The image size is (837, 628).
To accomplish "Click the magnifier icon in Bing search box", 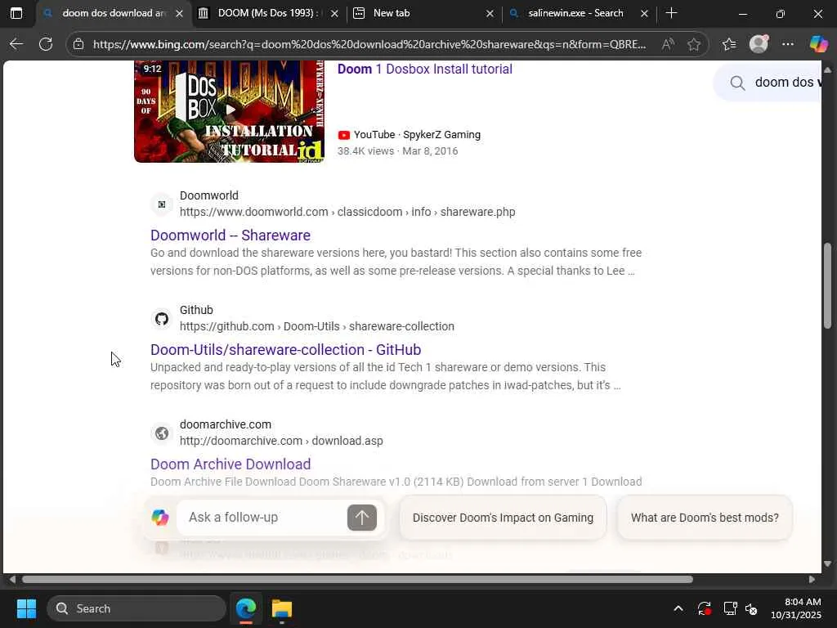I will 738,83.
